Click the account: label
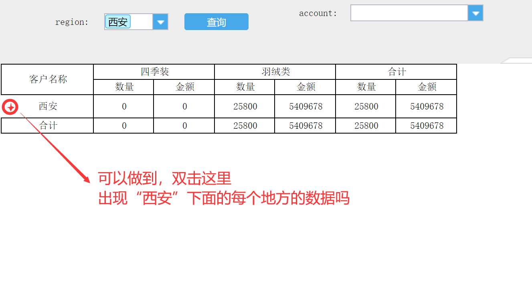 click(x=318, y=13)
